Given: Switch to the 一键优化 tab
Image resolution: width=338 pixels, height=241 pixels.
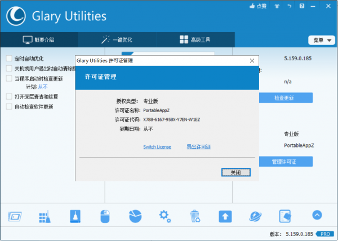Looking at the screenshot, I should [117, 40].
